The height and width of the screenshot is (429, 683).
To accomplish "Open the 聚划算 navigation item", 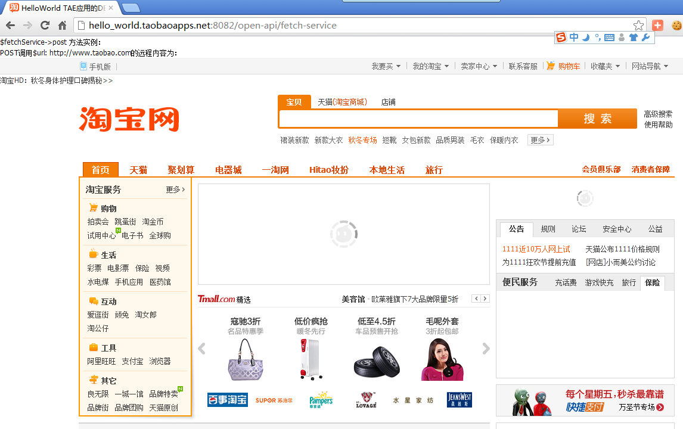I will click(x=181, y=170).
